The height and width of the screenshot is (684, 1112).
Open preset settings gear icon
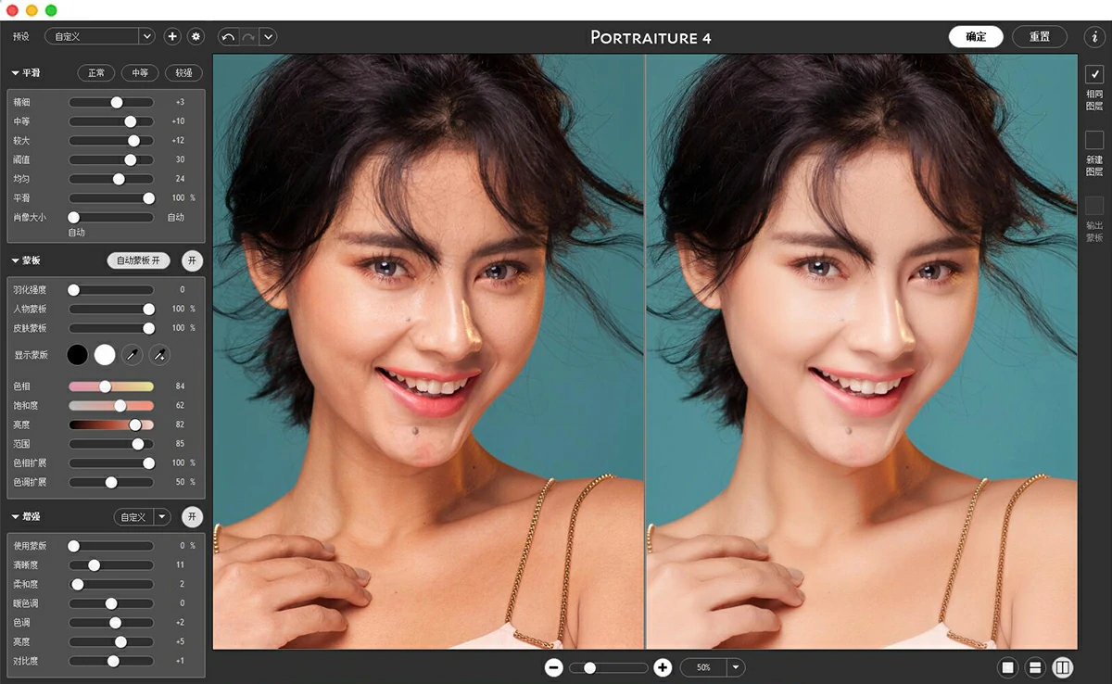click(x=196, y=36)
